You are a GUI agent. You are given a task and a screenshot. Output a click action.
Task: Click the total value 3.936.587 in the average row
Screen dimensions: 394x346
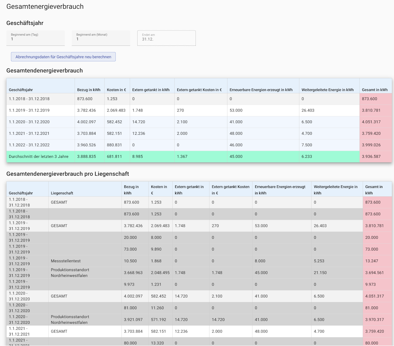coord(371,157)
